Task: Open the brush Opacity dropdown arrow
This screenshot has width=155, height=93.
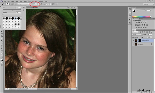Action: point(38,4)
